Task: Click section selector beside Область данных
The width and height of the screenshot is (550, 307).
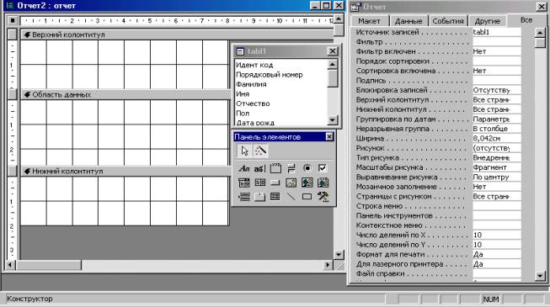Action: click(x=13, y=94)
